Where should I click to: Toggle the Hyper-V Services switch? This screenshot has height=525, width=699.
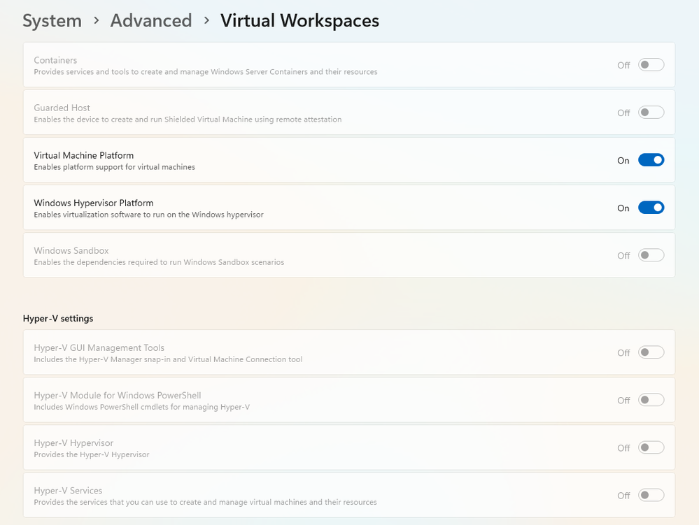click(x=651, y=496)
